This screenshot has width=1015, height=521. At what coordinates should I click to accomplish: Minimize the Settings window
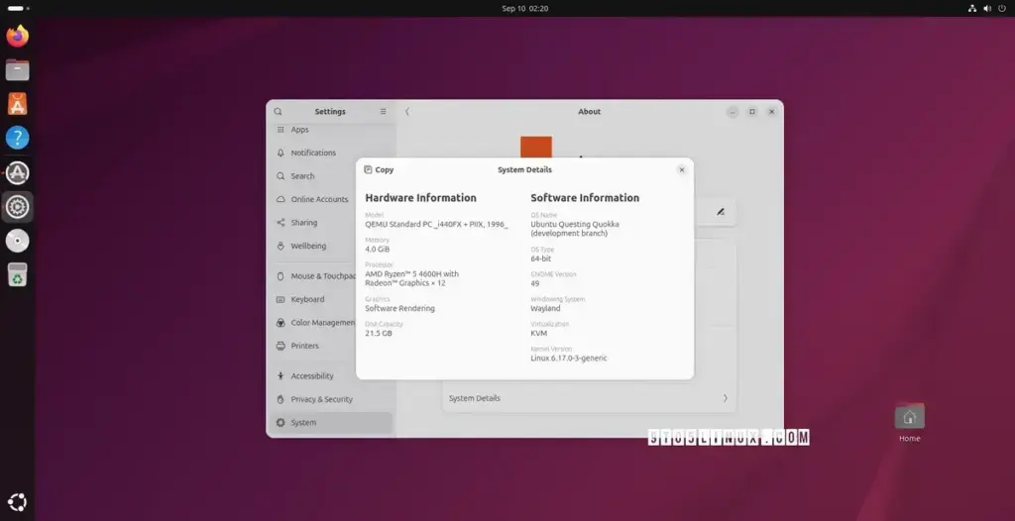point(733,111)
